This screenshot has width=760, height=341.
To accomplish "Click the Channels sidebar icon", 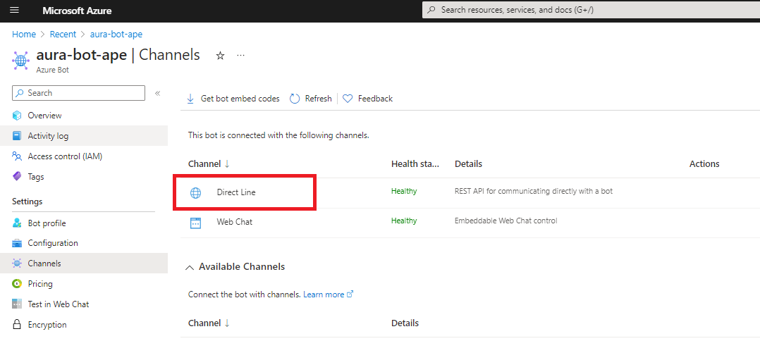I will coord(17,263).
